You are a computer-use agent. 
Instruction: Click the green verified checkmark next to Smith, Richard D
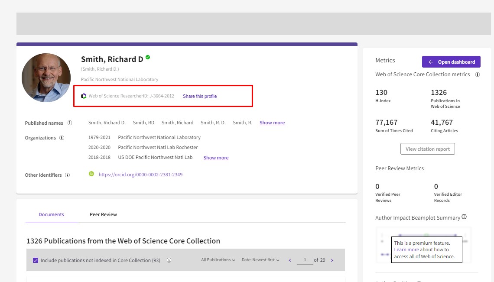pos(147,57)
